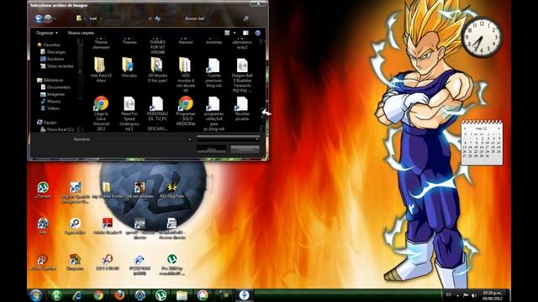
Task: Click the Joel folder in address bar
Action: [x=92, y=18]
